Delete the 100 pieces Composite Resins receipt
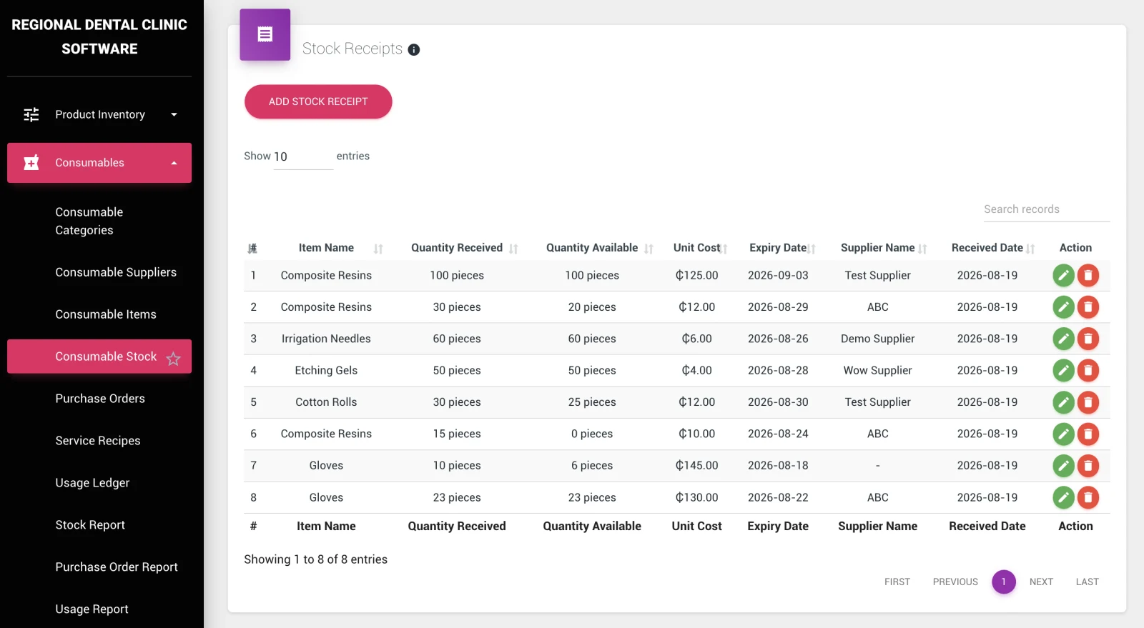This screenshot has height=628, width=1144. [1088, 275]
